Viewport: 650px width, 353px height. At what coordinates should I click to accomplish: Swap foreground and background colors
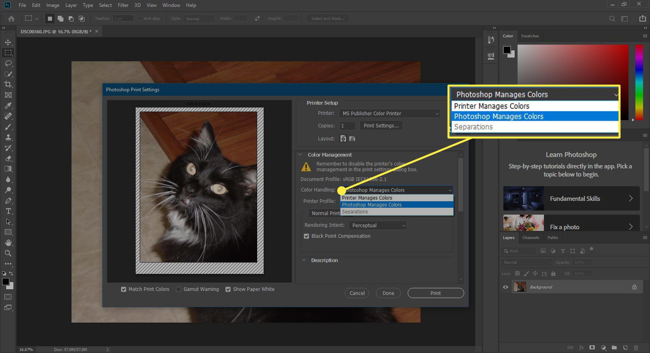point(11,273)
